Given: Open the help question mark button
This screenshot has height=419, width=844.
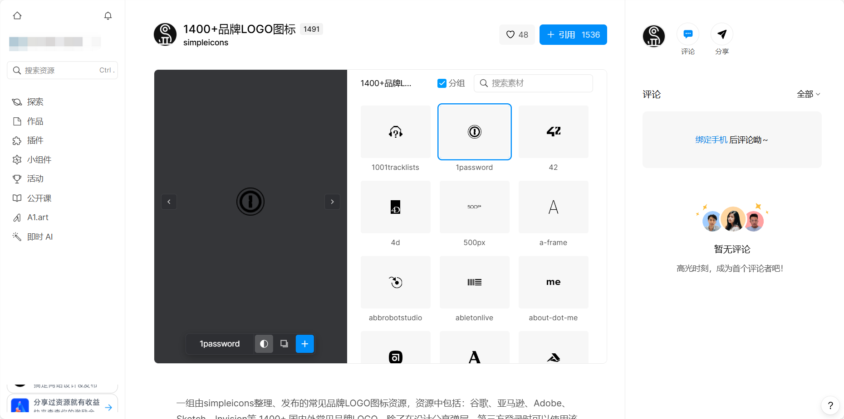Looking at the screenshot, I should [830, 405].
